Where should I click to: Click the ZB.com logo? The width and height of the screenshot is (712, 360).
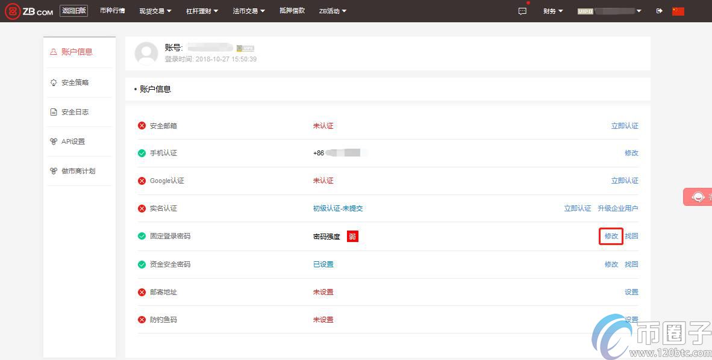coord(29,11)
